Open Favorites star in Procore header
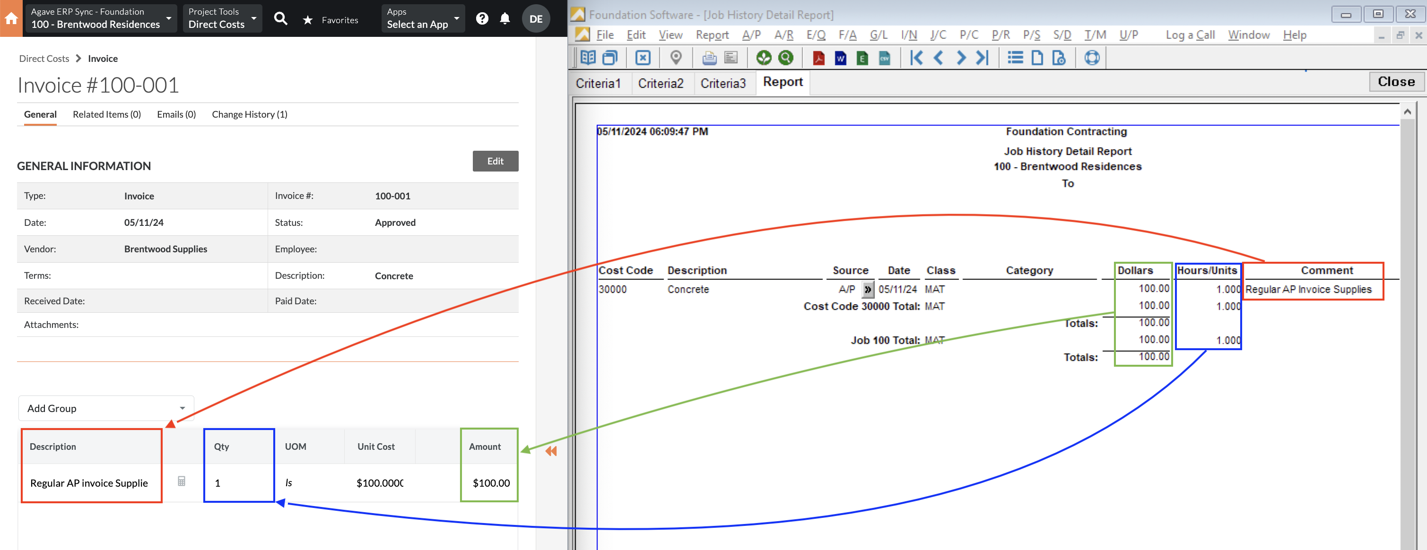Viewport: 1427px width, 550px height. (x=308, y=20)
